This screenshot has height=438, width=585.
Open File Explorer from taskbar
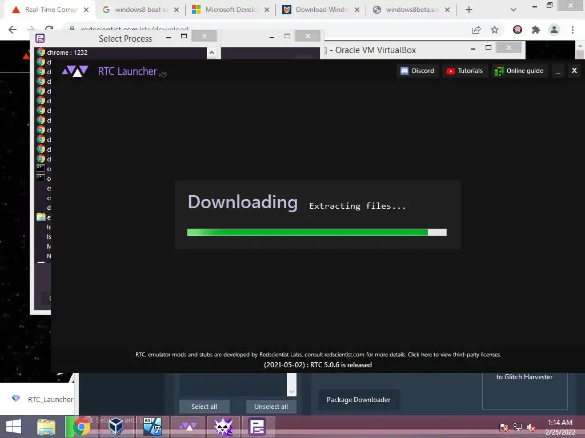(x=46, y=427)
